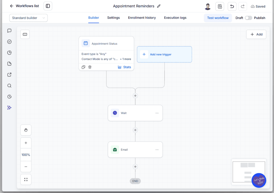The width and height of the screenshot is (274, 193).
Task: Switch to the Settings tab
Action: pyautogui.click(x=113, y=18)
